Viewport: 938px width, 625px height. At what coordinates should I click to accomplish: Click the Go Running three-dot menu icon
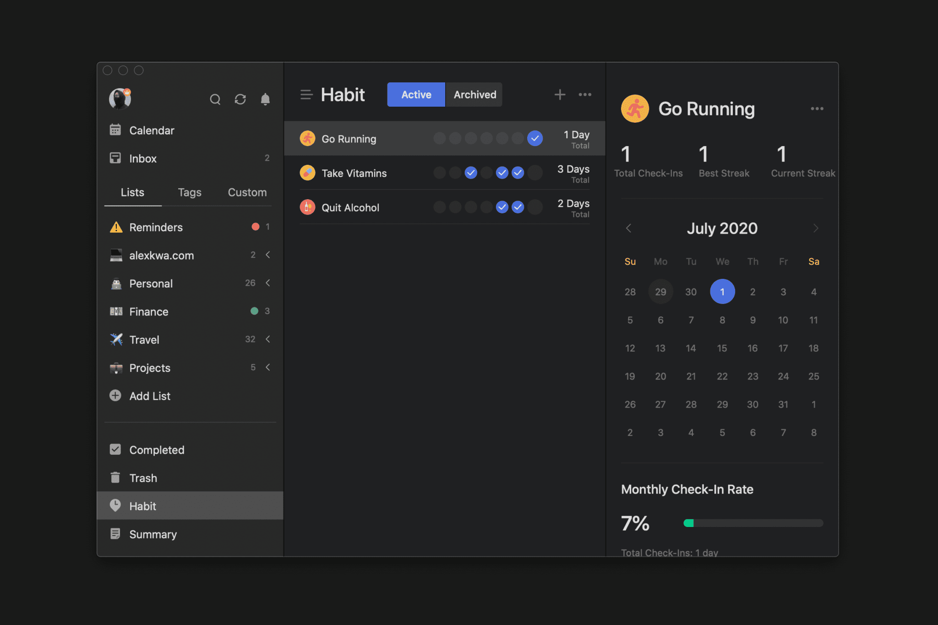tap(818, 109)
